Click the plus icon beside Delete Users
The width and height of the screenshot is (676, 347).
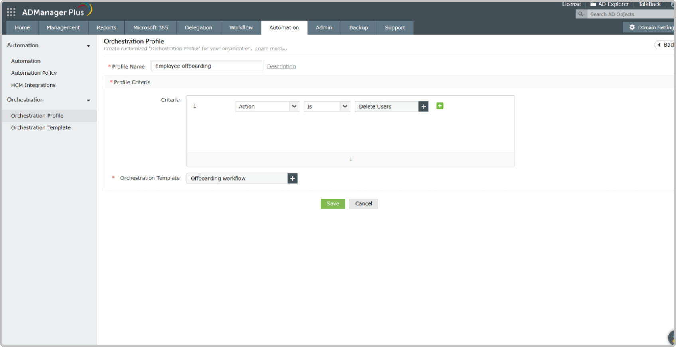click(x=423, y=107)
